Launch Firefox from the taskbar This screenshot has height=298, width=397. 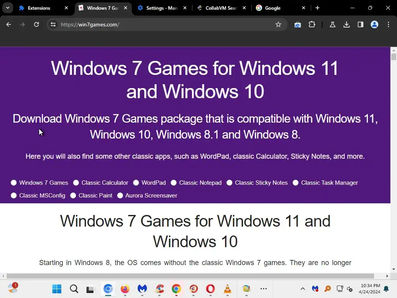point(125,289)
